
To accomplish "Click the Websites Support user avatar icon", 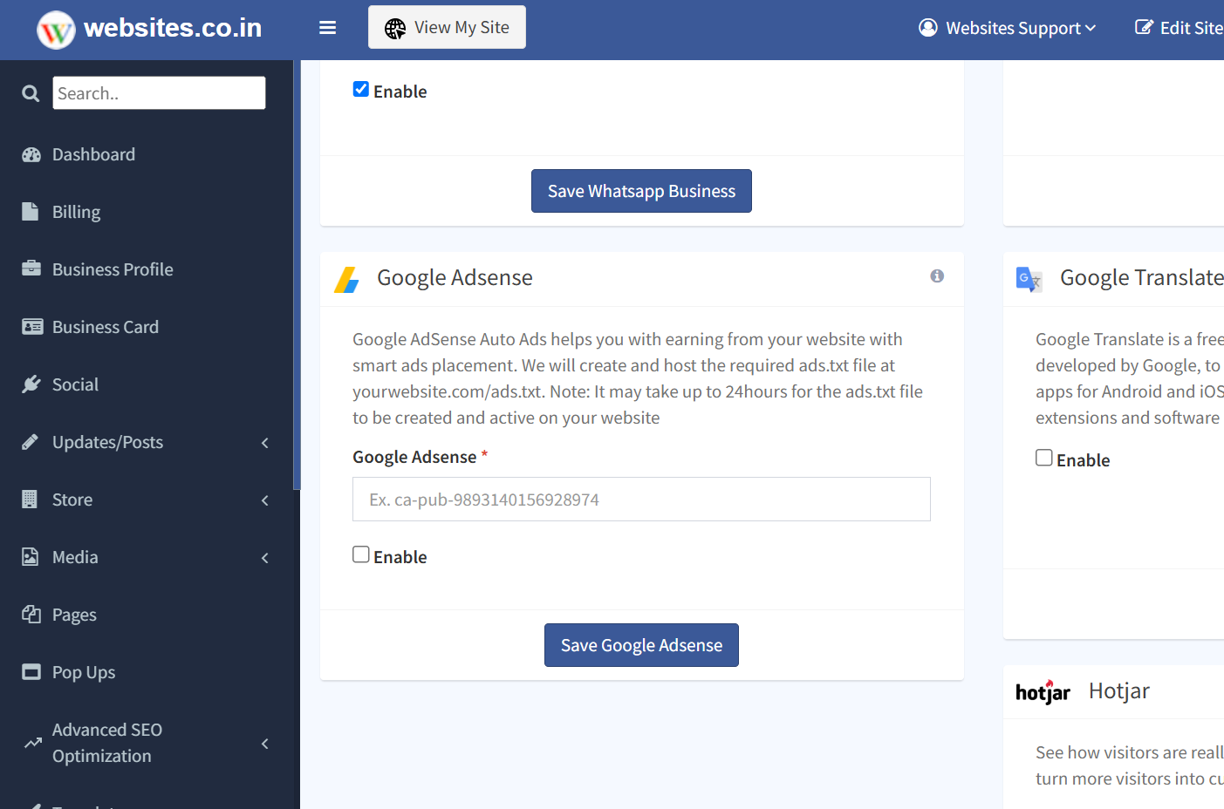I will pyautogui.click(x=928, y=28).
